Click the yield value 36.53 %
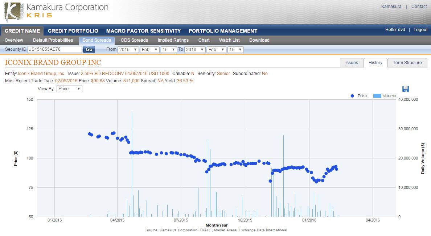 coord(185,81)
